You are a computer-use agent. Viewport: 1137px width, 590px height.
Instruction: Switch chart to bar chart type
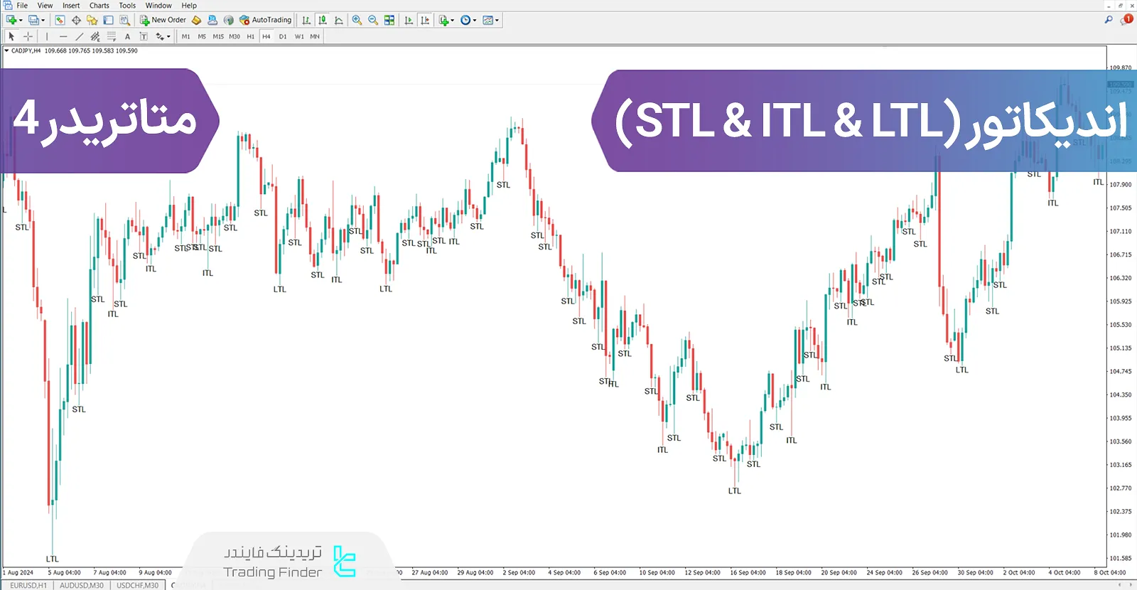(x=306, y=20)
